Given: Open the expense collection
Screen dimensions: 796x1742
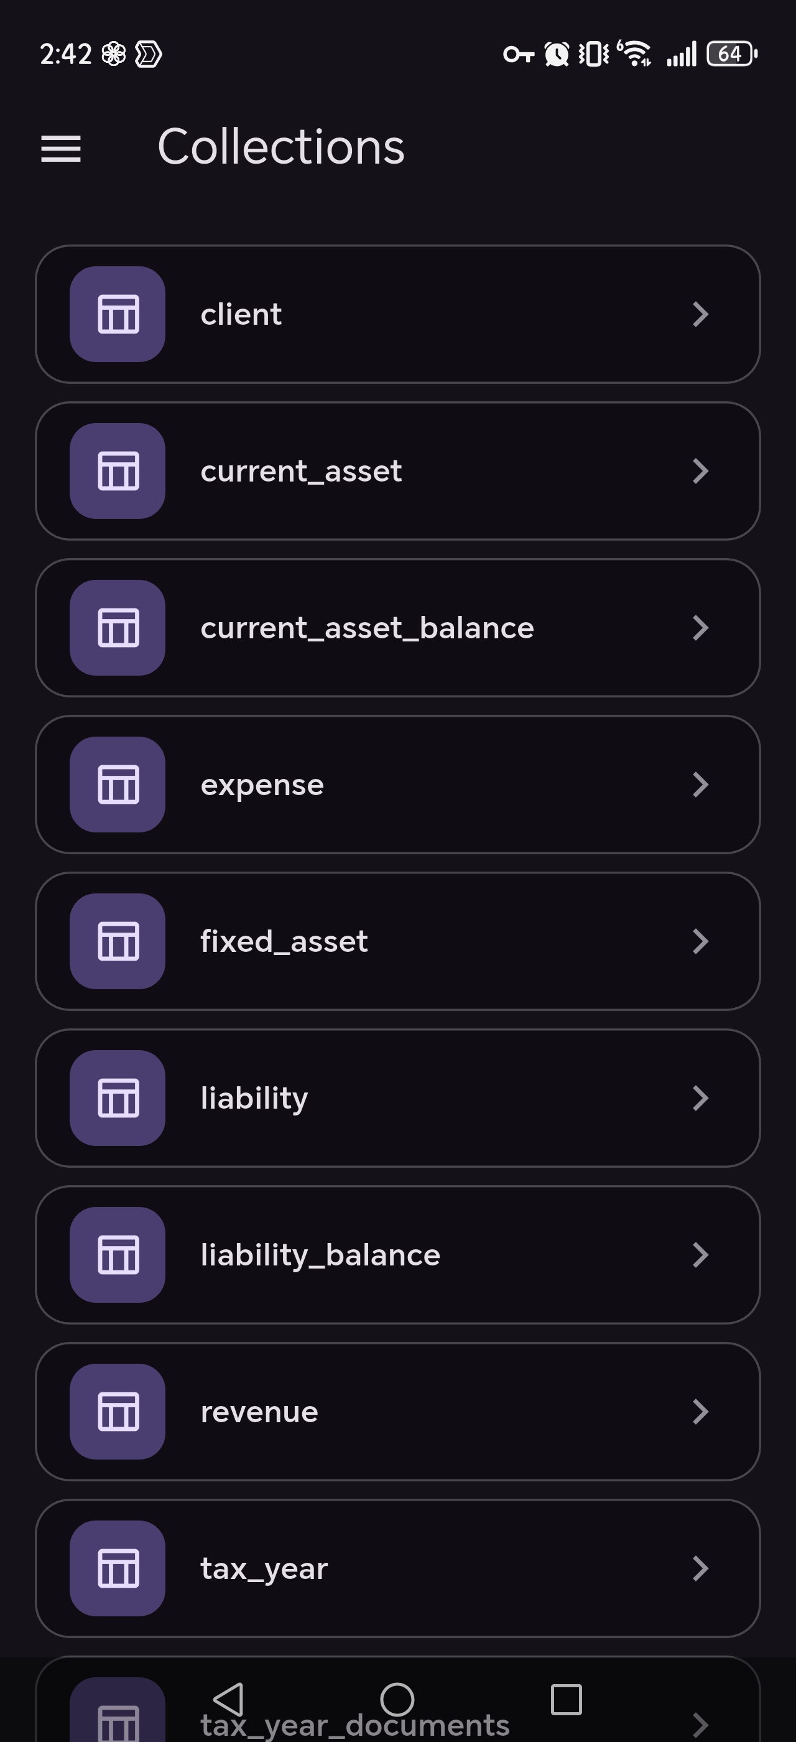Looking at the screenshot, I should pyautogui.click(x=397, y=785).
